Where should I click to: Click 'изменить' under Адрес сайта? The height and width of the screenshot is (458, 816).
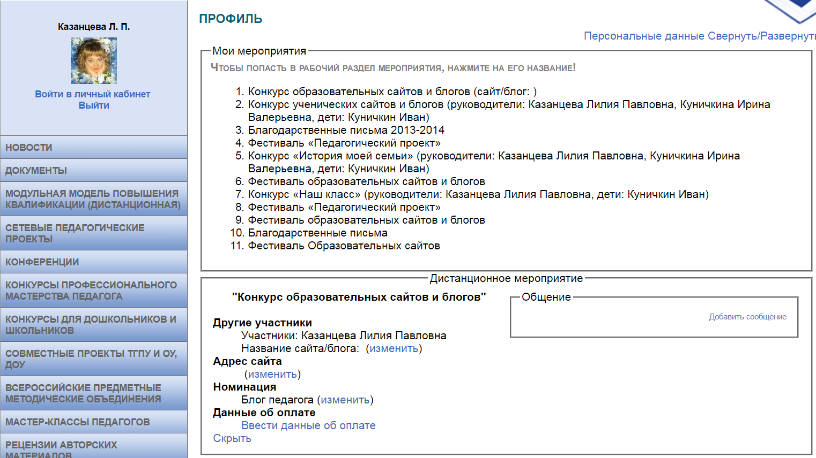pyautogui.click(x=272, y=374)
